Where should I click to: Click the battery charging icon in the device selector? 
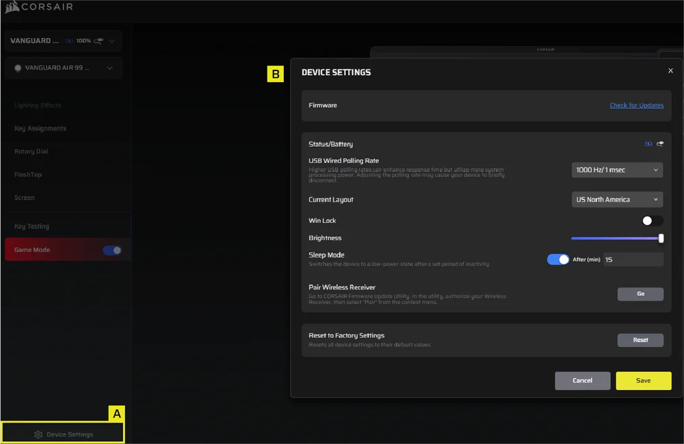click(70, 41)
